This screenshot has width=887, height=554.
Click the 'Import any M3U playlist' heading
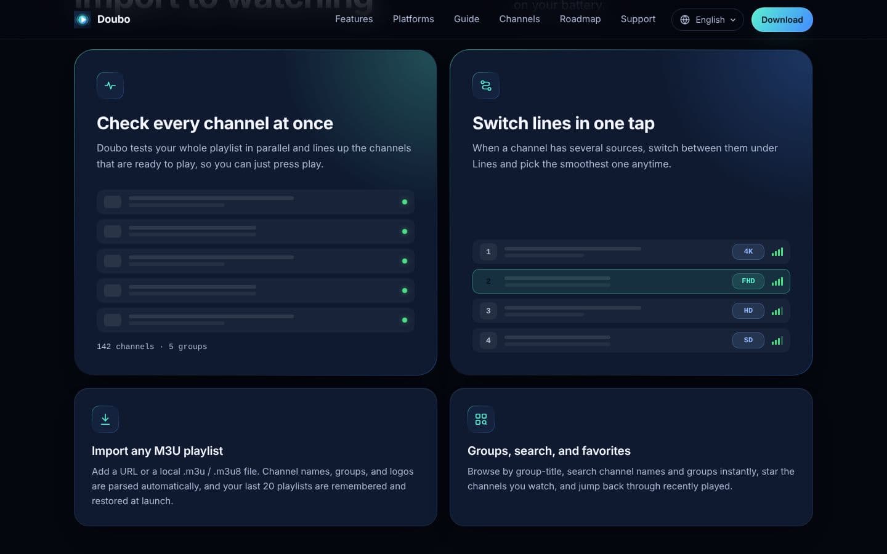tap(157, 451)
